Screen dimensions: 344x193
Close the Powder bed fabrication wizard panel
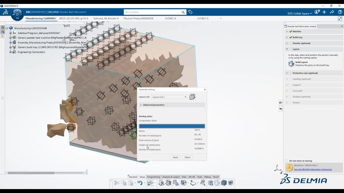click(341, 26)
